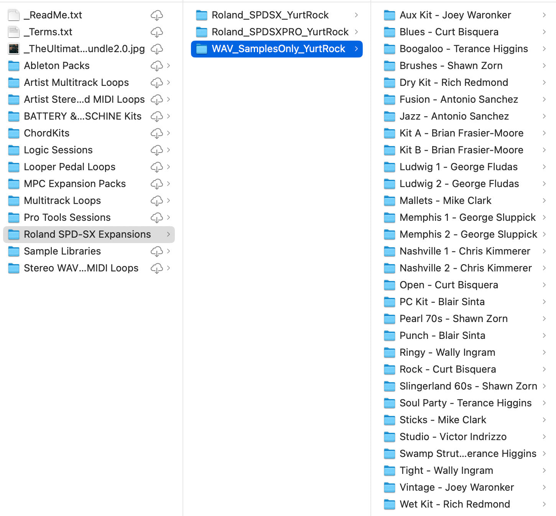This screenshot has height=516, width=556.
Task: Click folder icon of Wet Kit - Rich Redmond
Action: coord(390,504)
